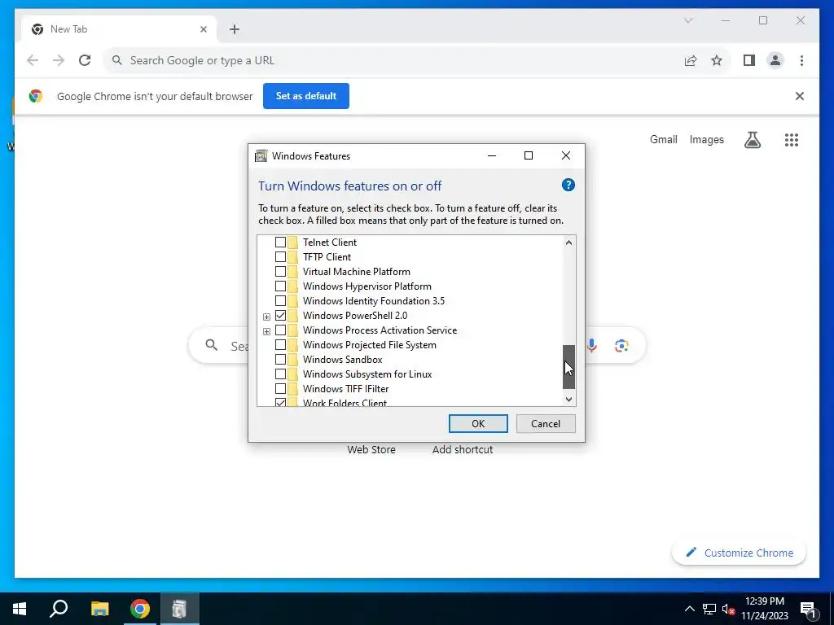The height and width of the screenshot is (625, 834).
Task: Select the Windows Sandbox text label
Action: tap(343, 360)
